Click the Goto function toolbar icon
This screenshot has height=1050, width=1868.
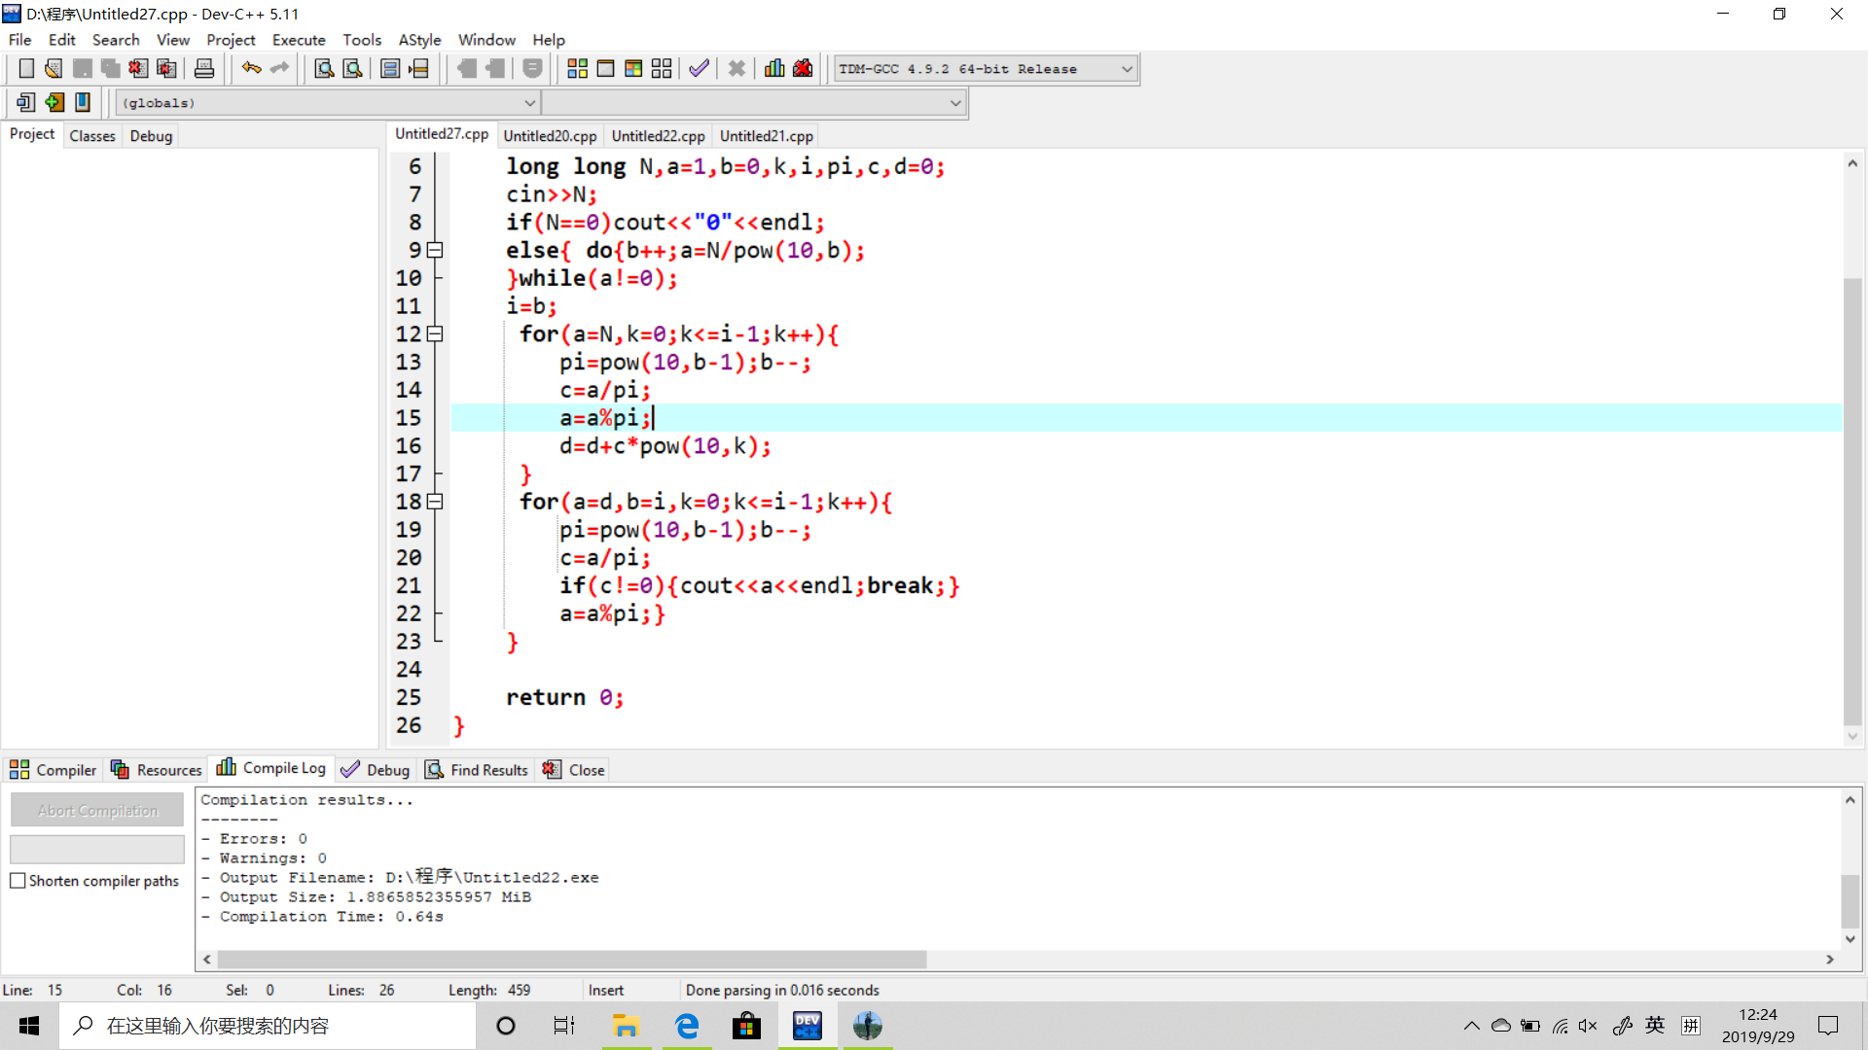pyautogui.click(x=390, y=69)
